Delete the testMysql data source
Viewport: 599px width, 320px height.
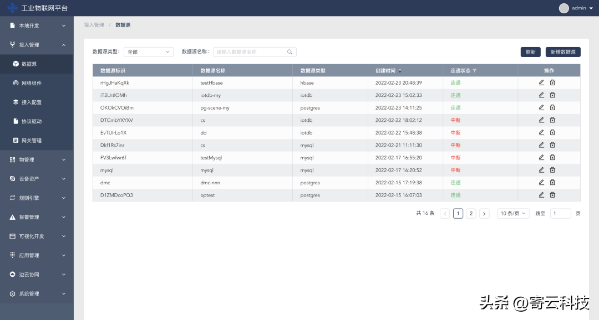(x=552, y=157)
